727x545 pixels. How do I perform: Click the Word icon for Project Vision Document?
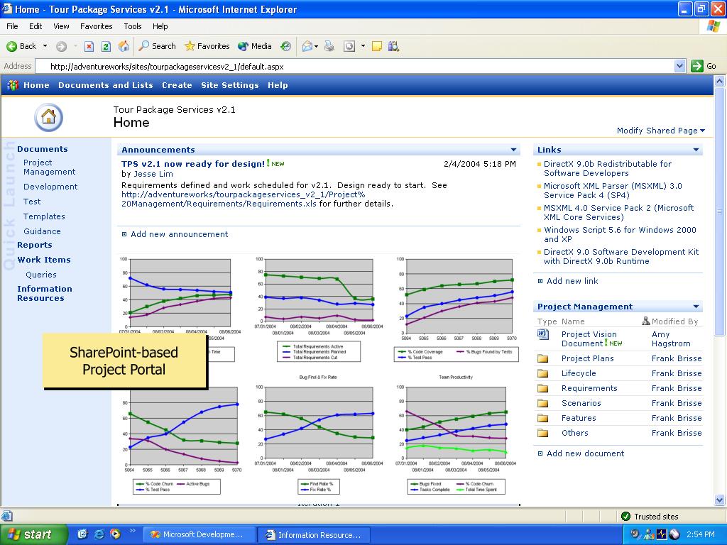[x=543, y=334]
